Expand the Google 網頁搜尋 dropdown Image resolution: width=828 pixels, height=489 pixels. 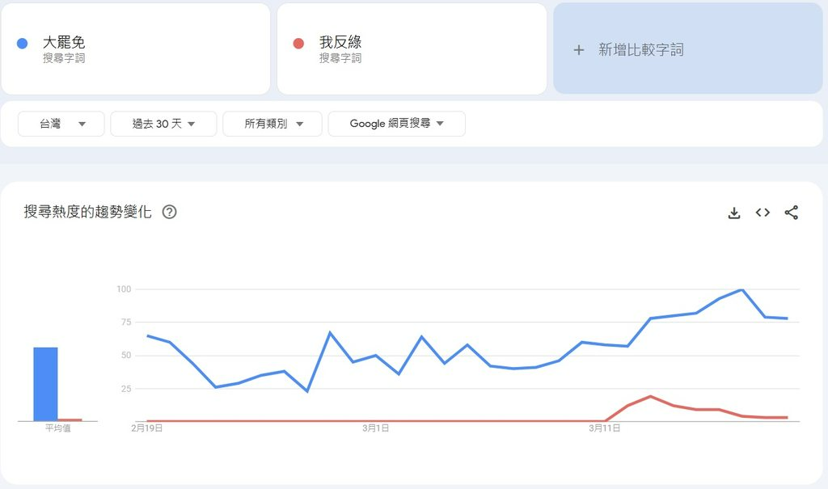point(396,124)
